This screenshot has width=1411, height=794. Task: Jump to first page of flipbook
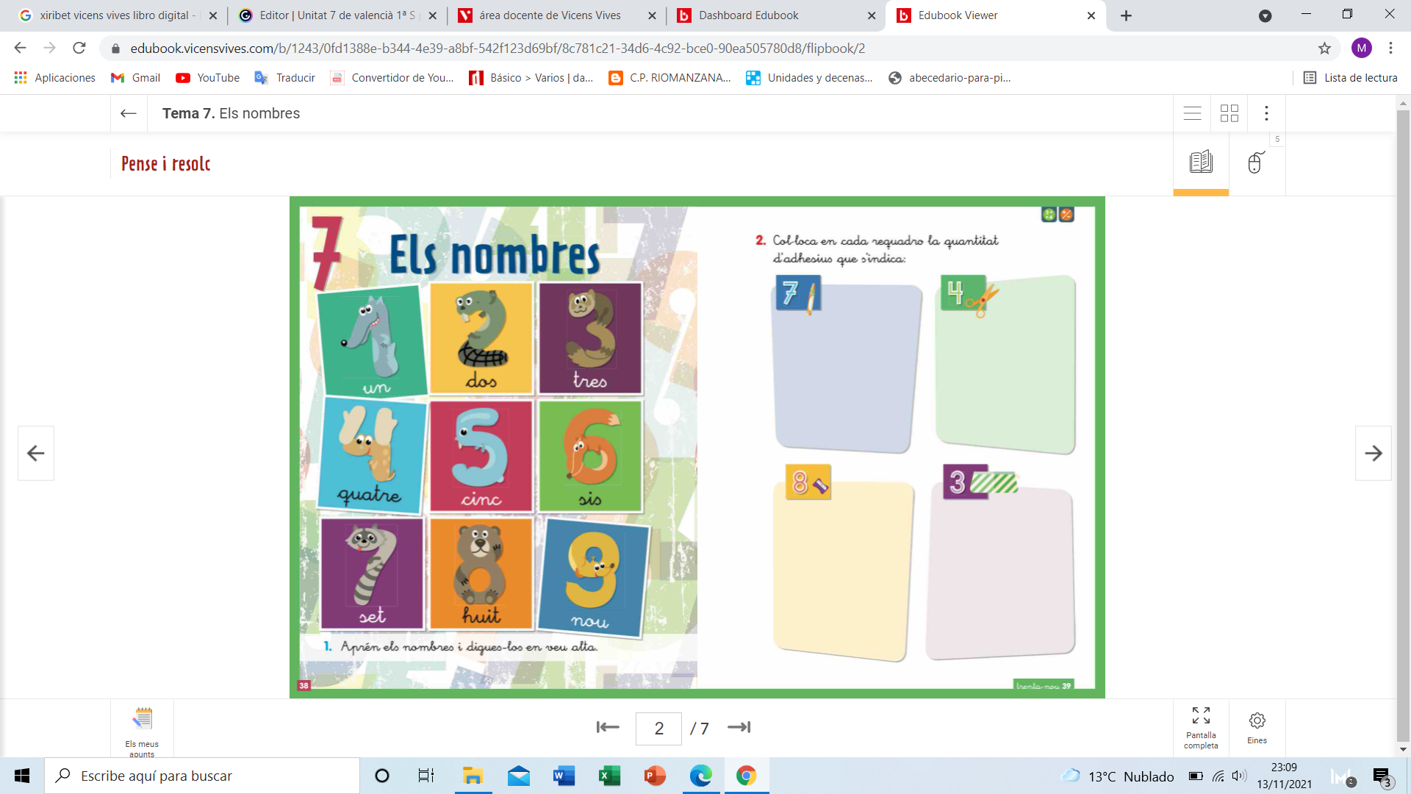[608, 727]
